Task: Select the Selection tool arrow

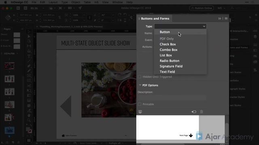Action: point(29,31)
